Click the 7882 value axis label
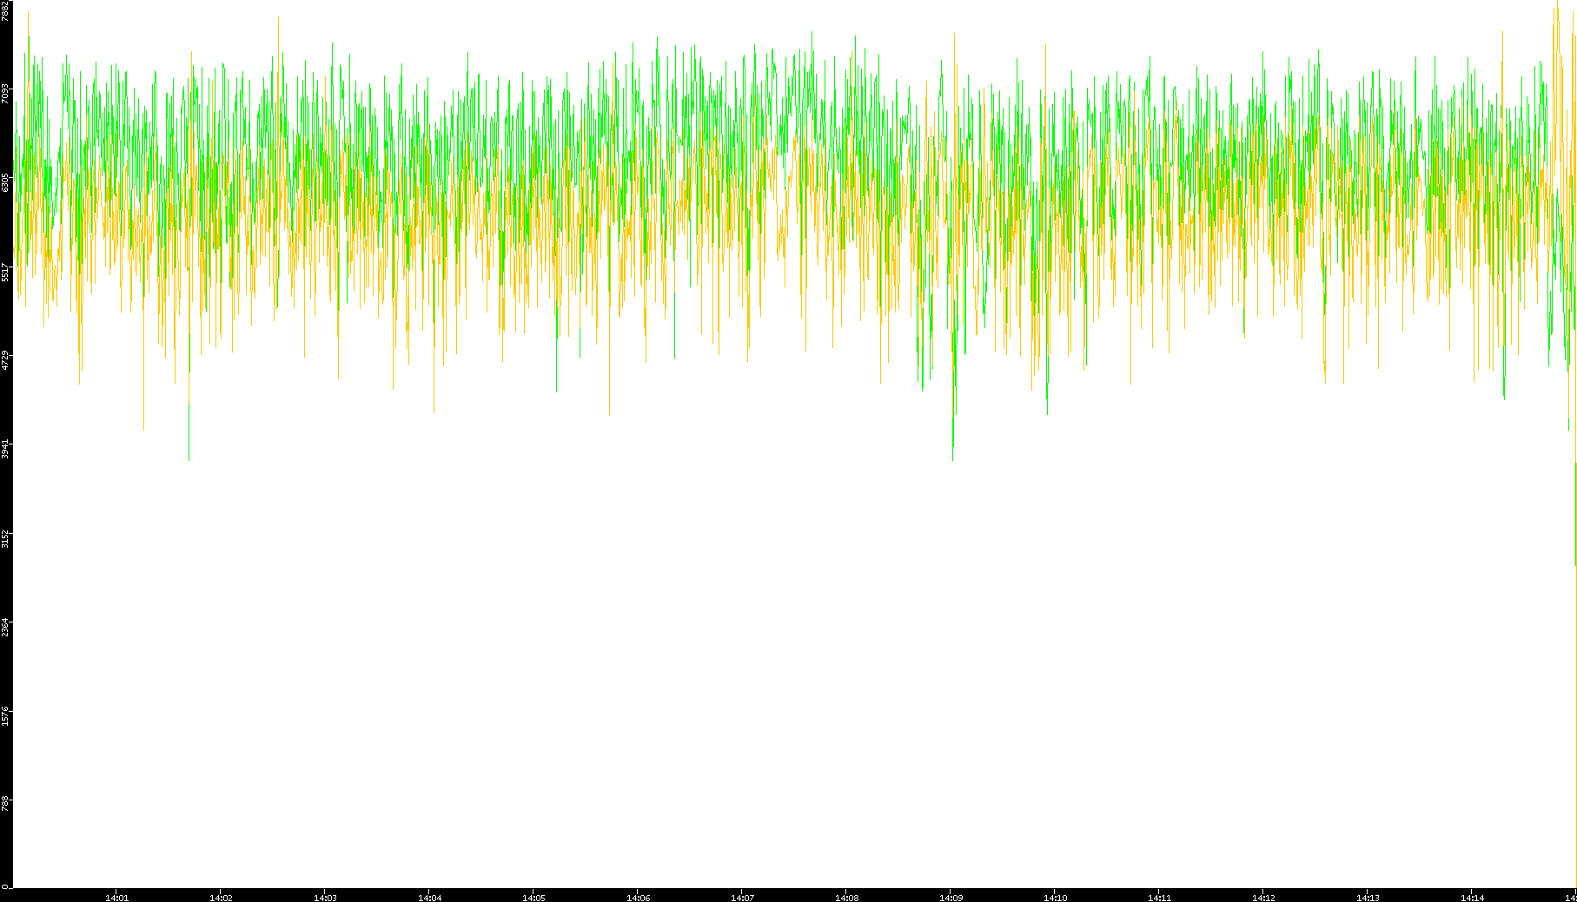Screen dimensions: 1577x902 [5, 11]
